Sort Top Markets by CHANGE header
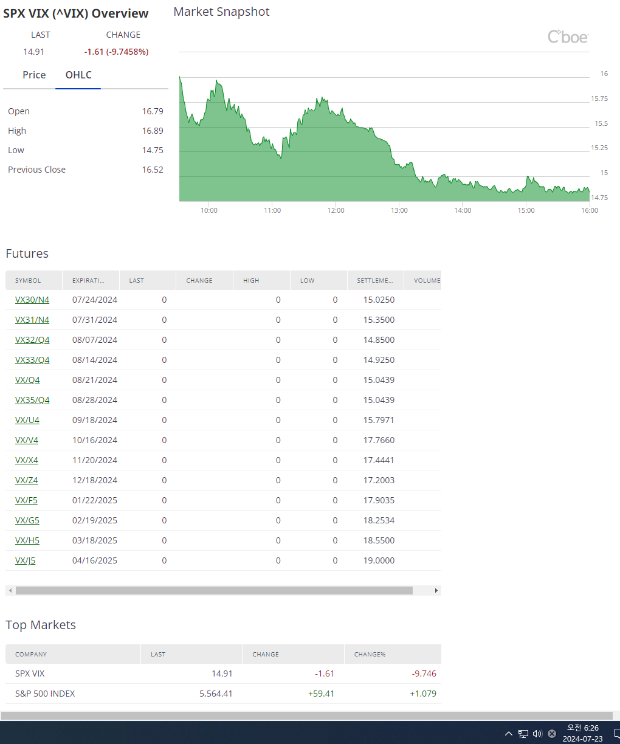The height and width of the screenshot is (744, 620). pyautogui.click(x=293, y=654)
